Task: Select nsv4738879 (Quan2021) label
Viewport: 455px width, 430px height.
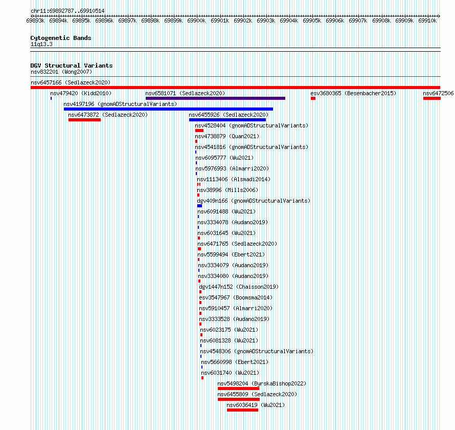Action: click(227, 136)
